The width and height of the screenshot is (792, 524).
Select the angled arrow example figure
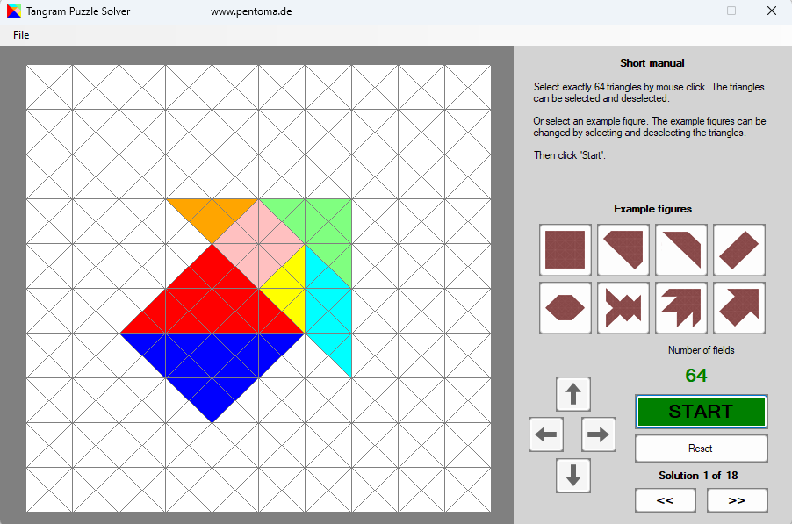point(738,308)
